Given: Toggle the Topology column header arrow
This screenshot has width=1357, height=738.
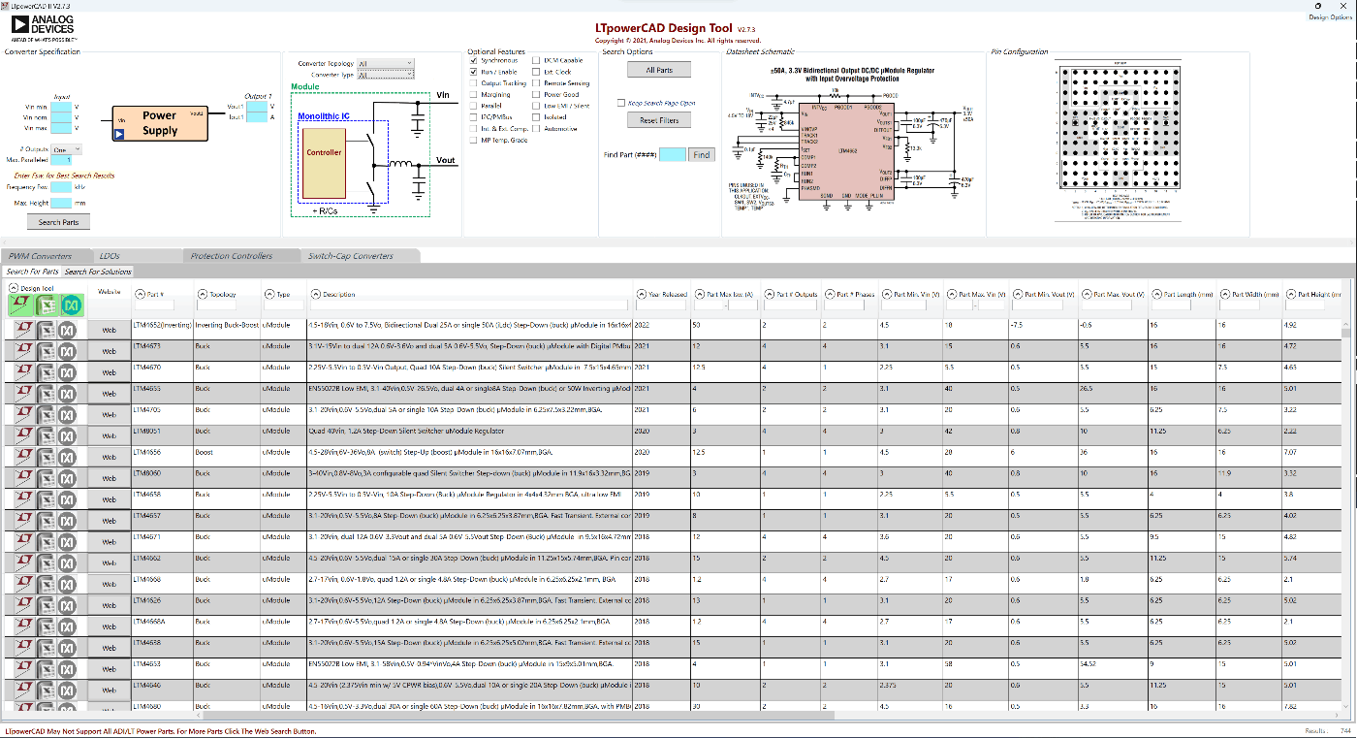Looking at the screenshot, I should [202, 294].
